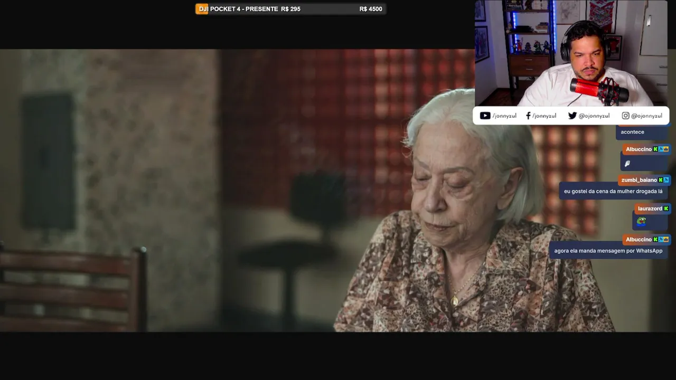
Task: Select Albuccino's name above the WhatsApp message
Action: (x=639, y=240)
